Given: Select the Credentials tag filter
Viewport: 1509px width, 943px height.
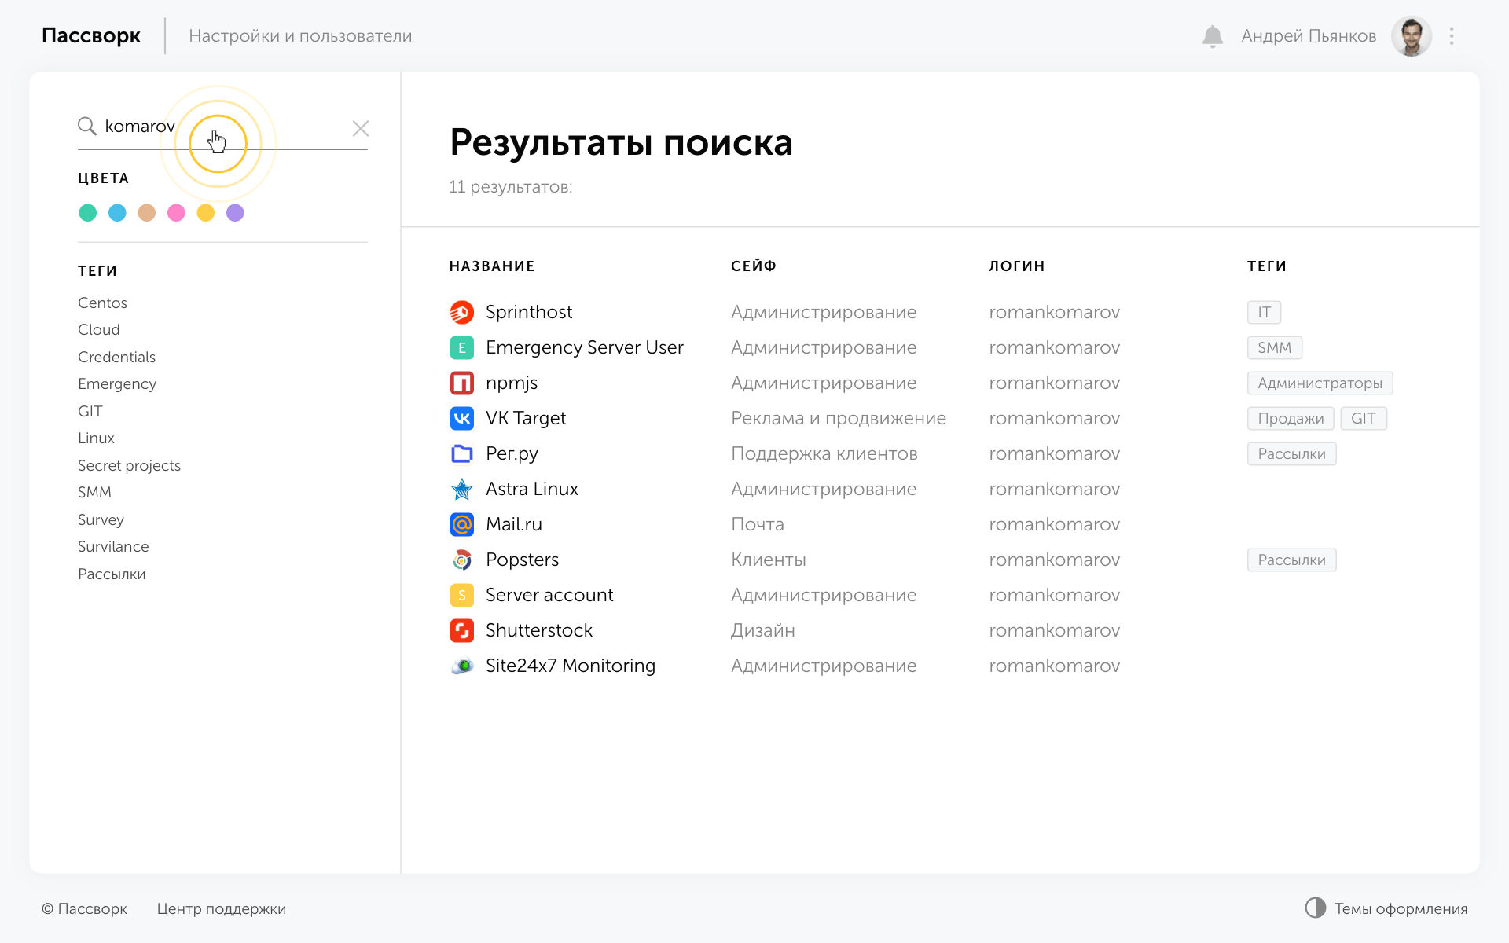Looking at the screenshot, I should pos(116,357).
